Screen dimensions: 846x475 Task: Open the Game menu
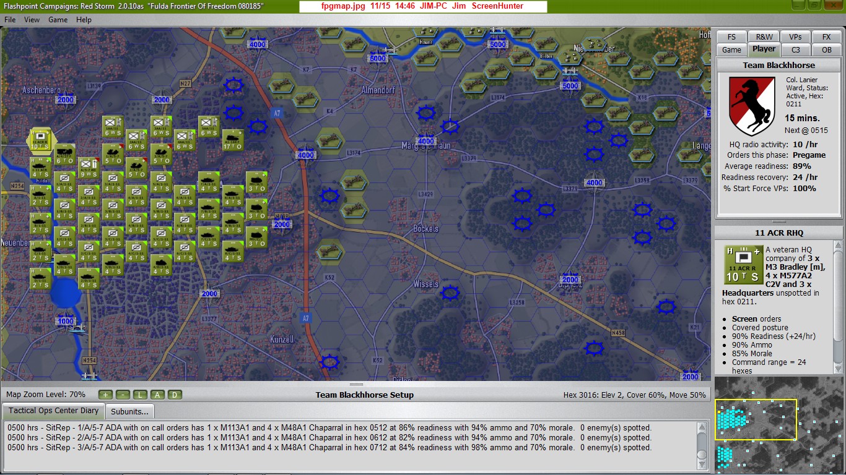coord(58,20)
